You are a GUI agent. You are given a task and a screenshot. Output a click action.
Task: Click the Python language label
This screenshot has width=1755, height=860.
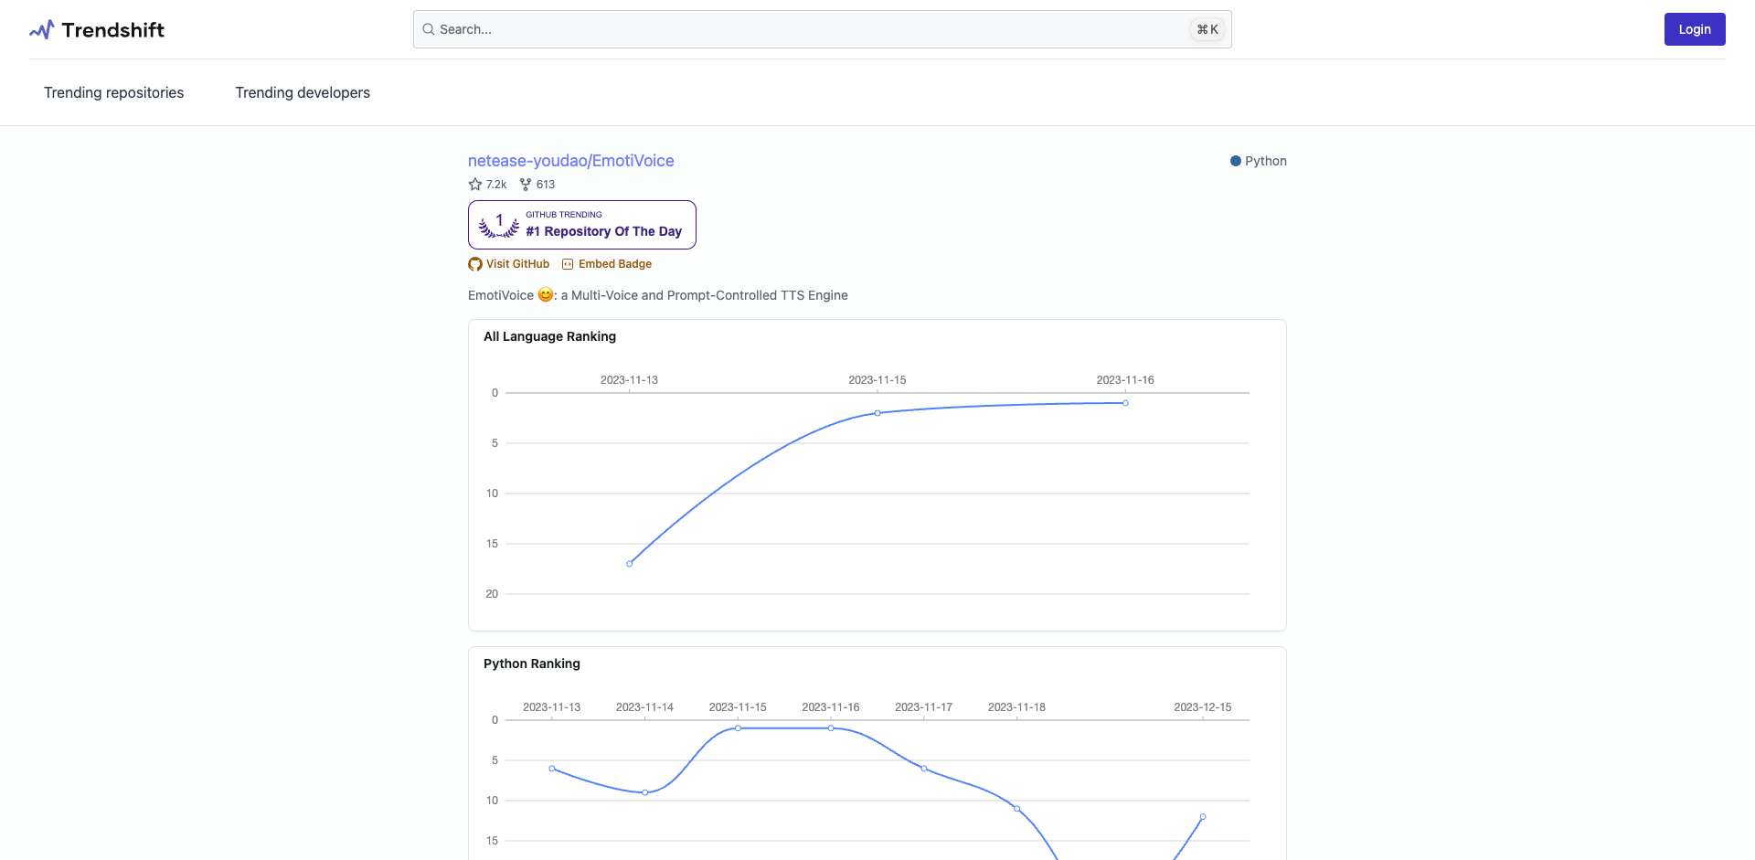tap(1266, 161)
